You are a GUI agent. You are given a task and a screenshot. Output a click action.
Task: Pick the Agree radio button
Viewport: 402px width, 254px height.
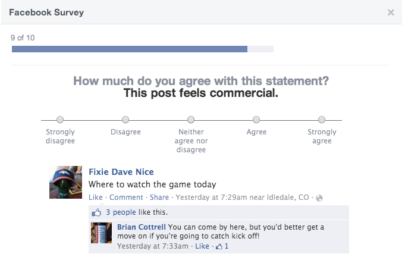click(x=256, y=120)
